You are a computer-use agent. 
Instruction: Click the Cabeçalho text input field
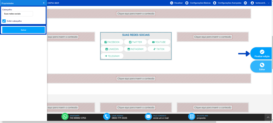pos(17,14)
